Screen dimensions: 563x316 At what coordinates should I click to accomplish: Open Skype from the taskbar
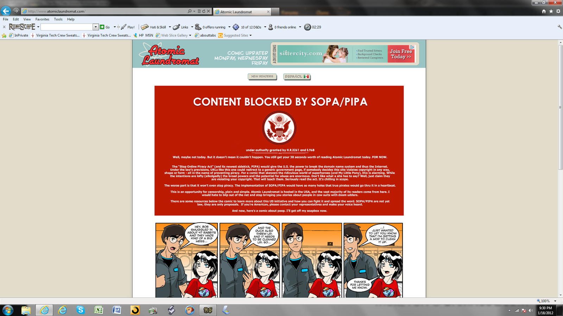click(x=81, y=310)
